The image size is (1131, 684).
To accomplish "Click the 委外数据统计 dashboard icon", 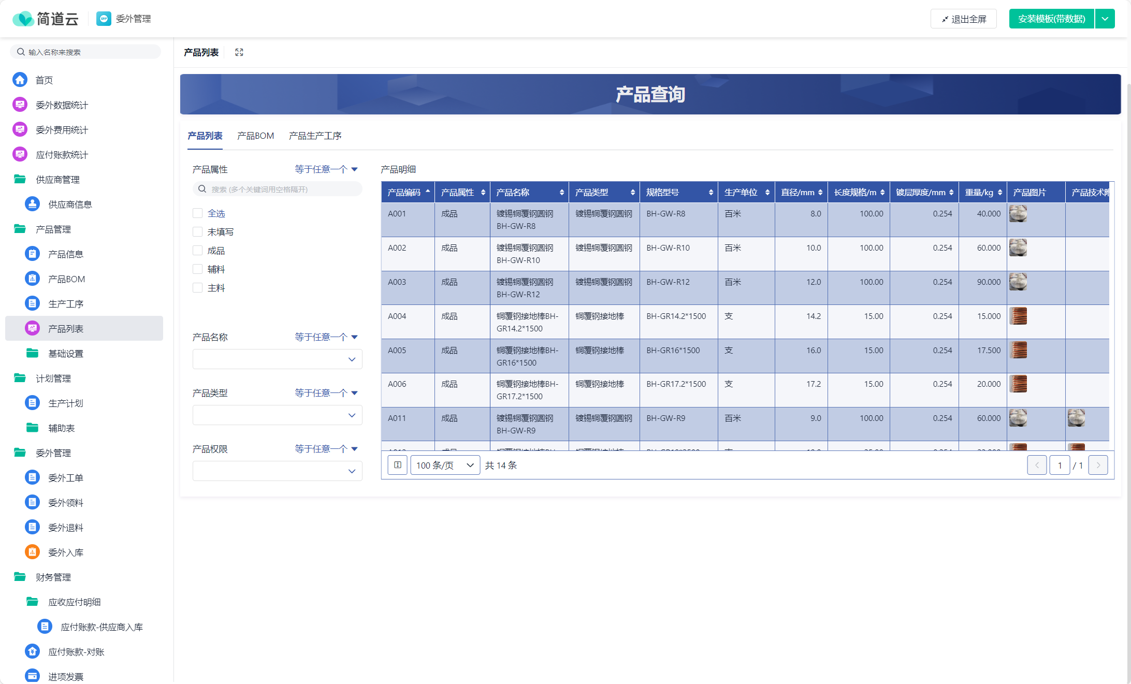I will click(x=20, y=105).
